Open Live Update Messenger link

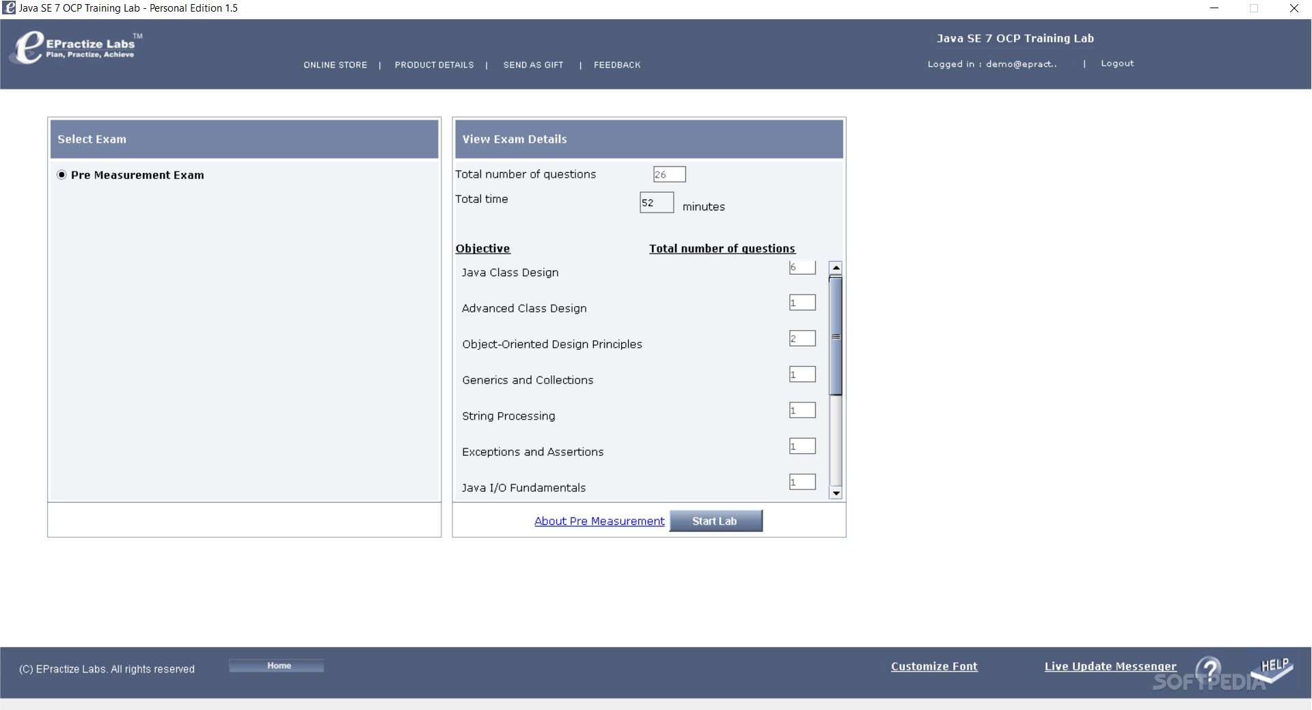tap(1110, 666)
